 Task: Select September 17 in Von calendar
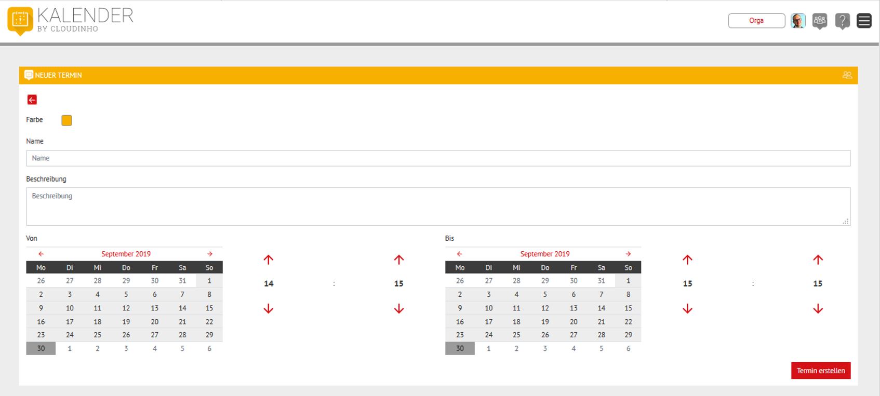click(70, 322)
